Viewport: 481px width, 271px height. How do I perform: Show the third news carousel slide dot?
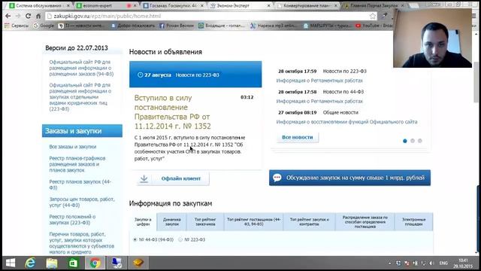(420, 141)
